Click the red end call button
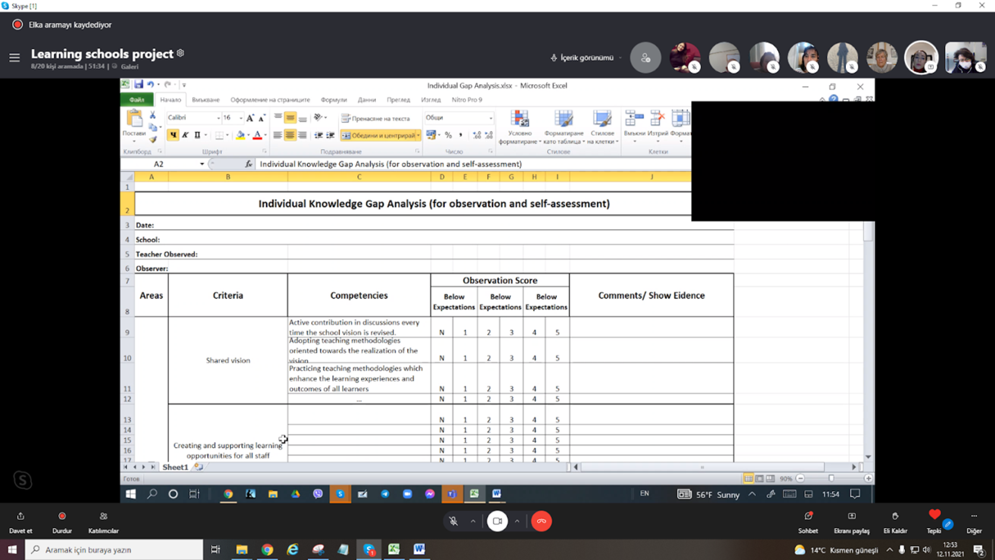 point(541,521)
